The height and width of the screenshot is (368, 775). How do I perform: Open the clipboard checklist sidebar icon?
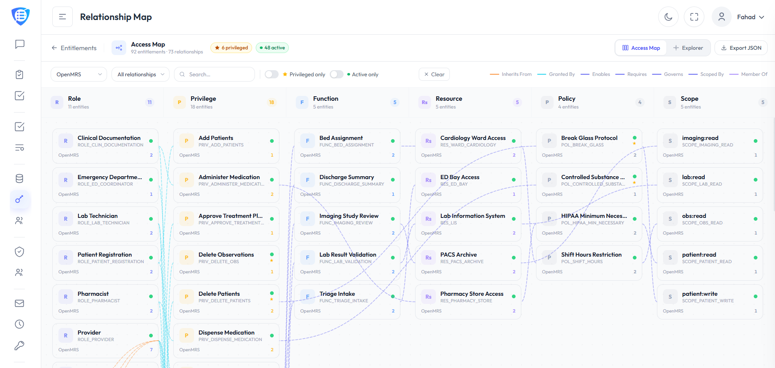click(x=20, y=74)
